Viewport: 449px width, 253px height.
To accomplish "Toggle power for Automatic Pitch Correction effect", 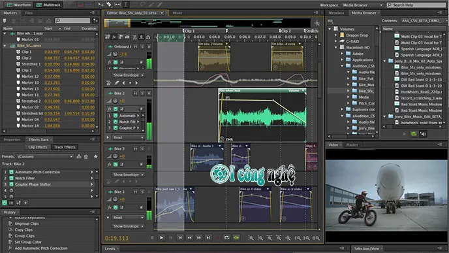I will point(12,172).
